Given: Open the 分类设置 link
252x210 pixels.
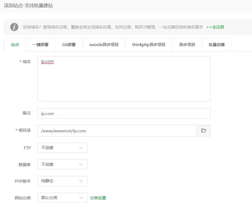Looking at the screenshot, I should (x=98, y=198).
